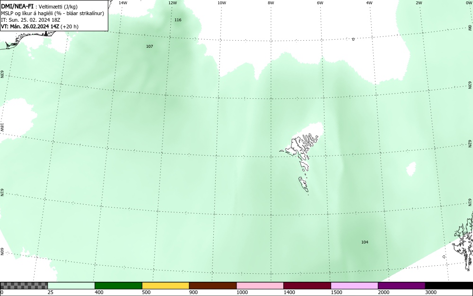Click the map value label 116

pos(178,20)
